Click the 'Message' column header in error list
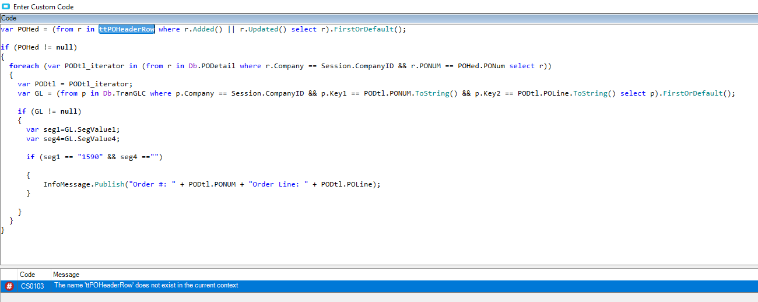 click(66, 274)
